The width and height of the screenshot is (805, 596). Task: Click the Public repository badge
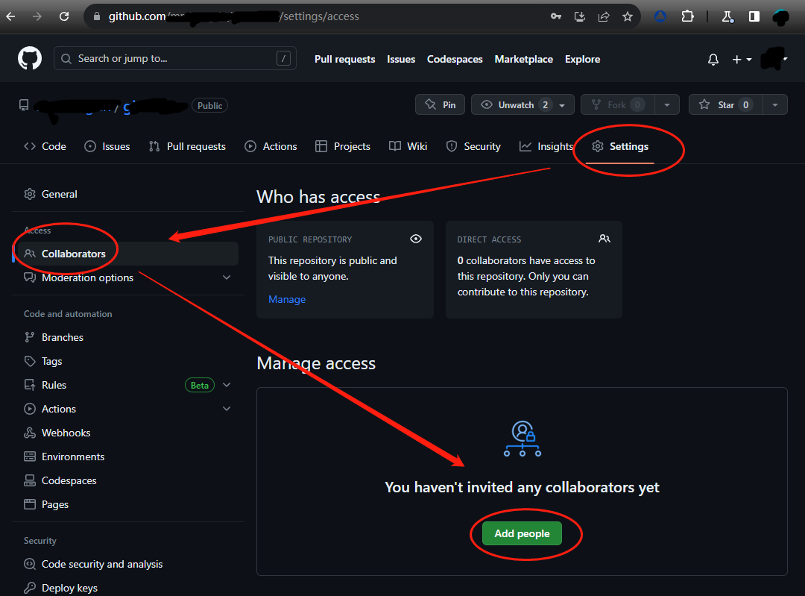tap(209, 105)
